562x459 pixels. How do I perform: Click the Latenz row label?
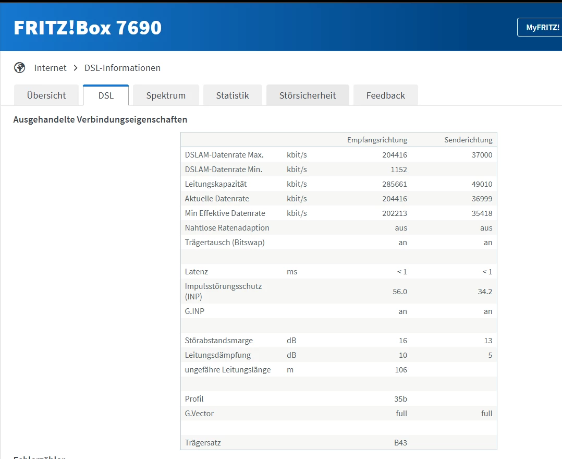coord(197,272)
